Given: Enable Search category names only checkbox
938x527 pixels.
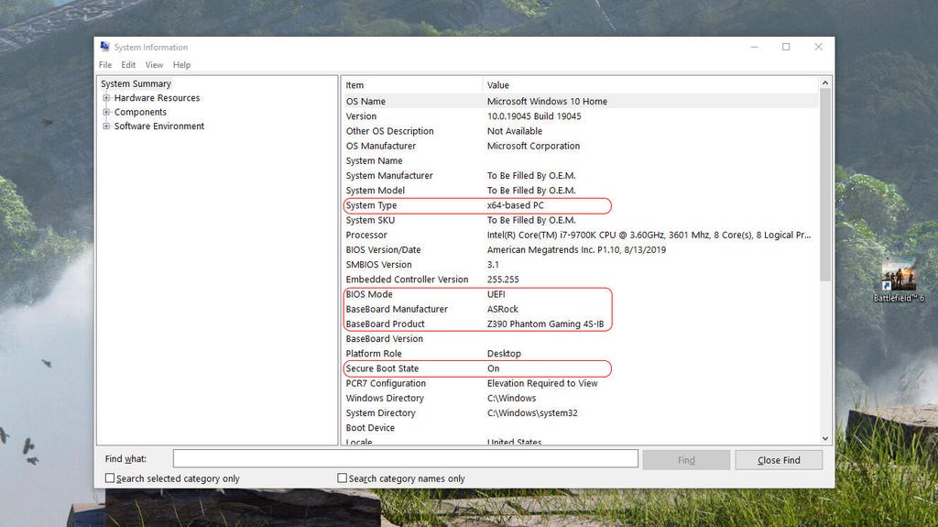Looking at the screenshot, I should click(343, 478).
